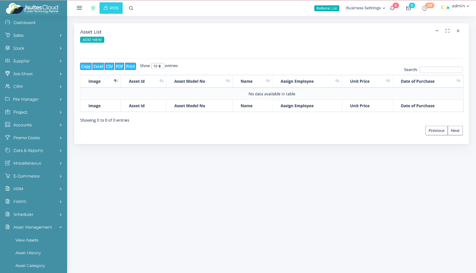
Task: Sort table by Asset Id column header
Action: (x=143, y=81)
